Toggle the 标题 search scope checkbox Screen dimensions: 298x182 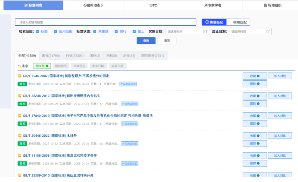(x=37, y=31)
